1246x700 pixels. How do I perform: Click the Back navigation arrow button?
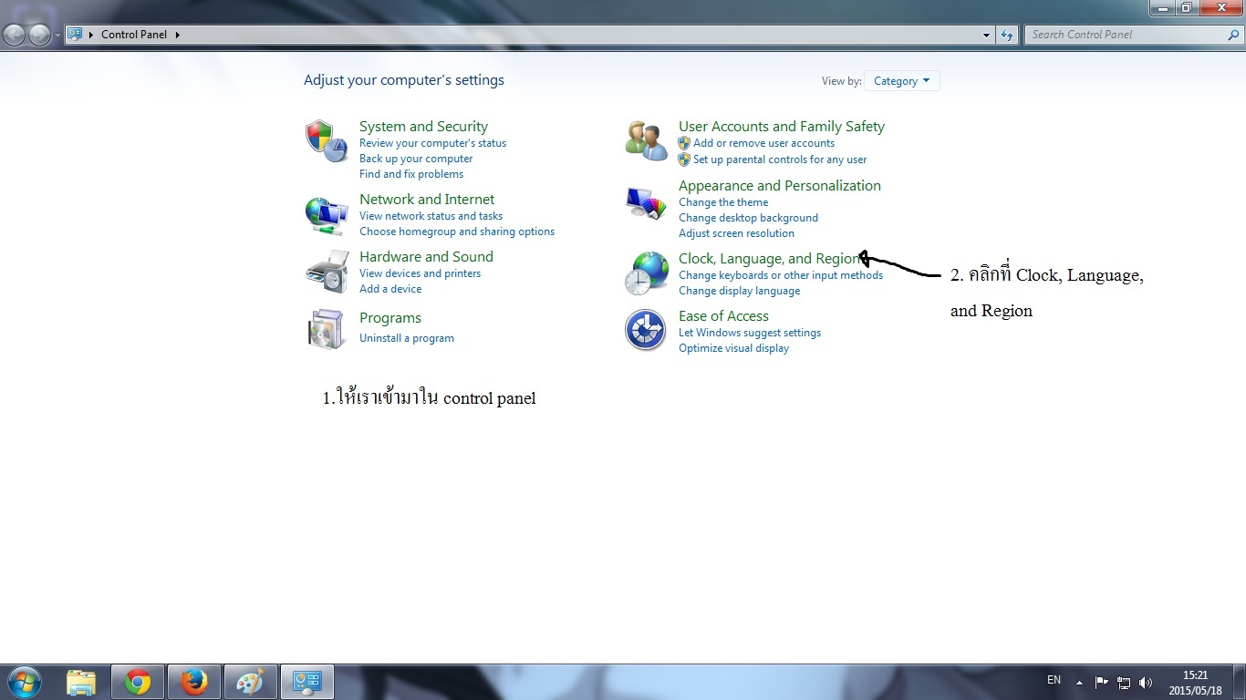click(x=15, y=35)
